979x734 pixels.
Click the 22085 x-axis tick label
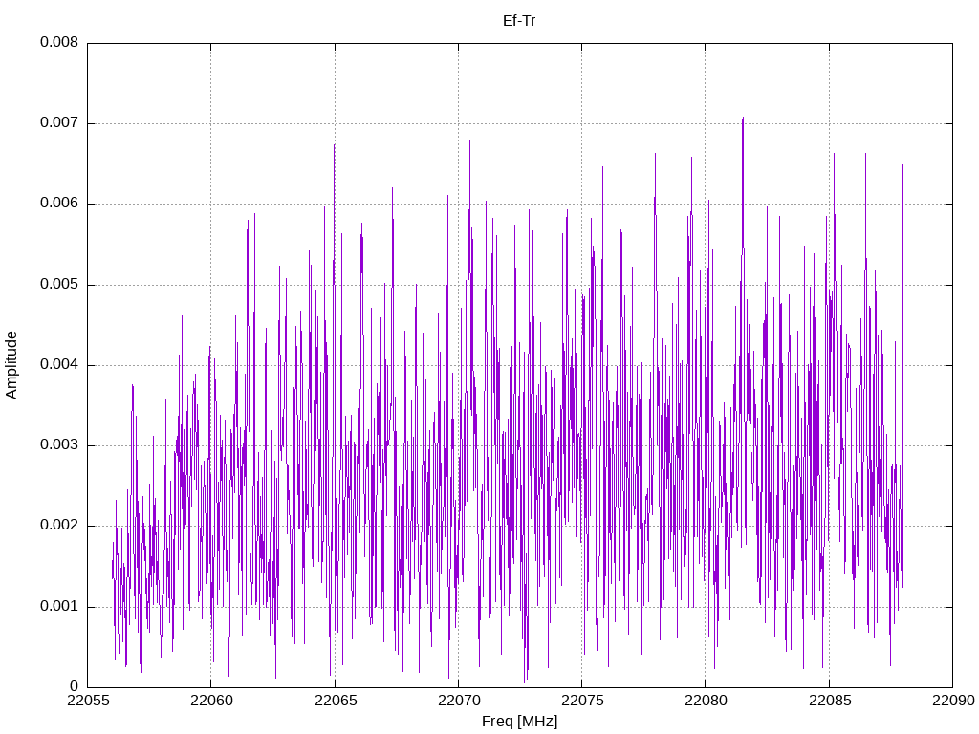[829, 701]
